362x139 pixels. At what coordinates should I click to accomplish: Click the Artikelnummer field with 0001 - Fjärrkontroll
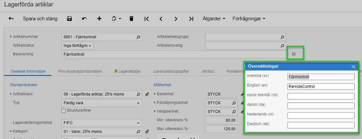[x=101, y=37]
